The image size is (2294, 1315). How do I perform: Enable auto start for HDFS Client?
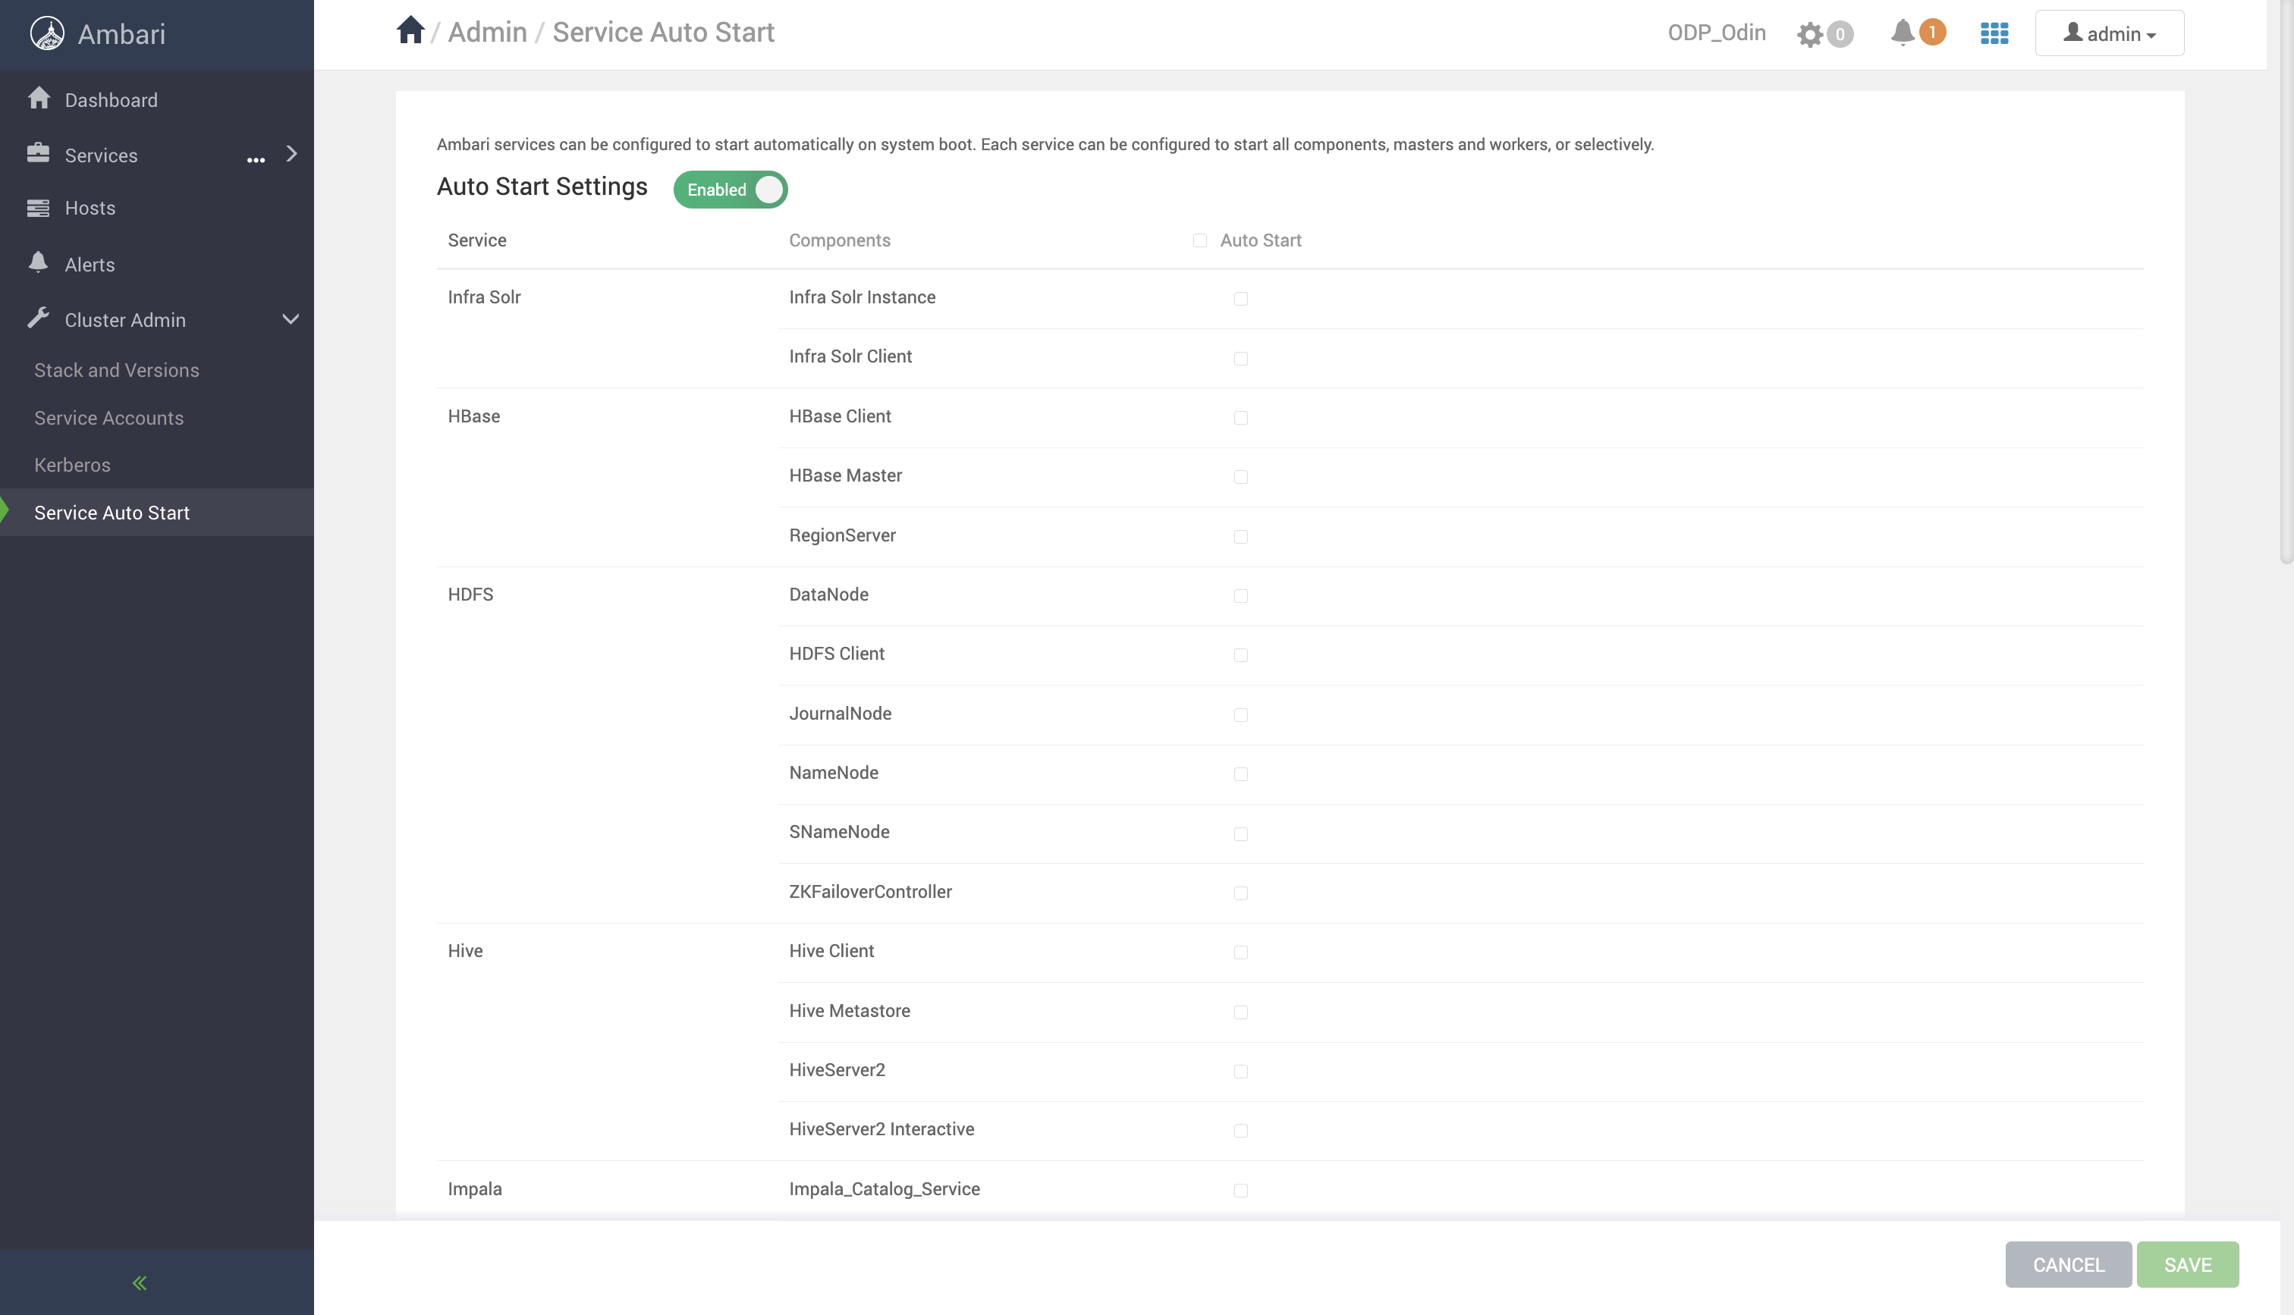pos(1241,654)
